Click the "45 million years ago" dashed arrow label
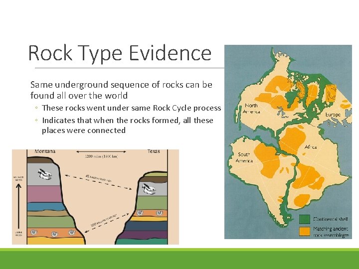 (98, 178)
